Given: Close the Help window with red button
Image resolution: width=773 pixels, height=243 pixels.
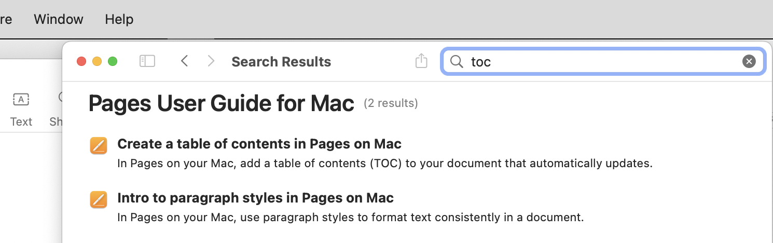Looking at the screenshot, I should click(x=81, y=61).
